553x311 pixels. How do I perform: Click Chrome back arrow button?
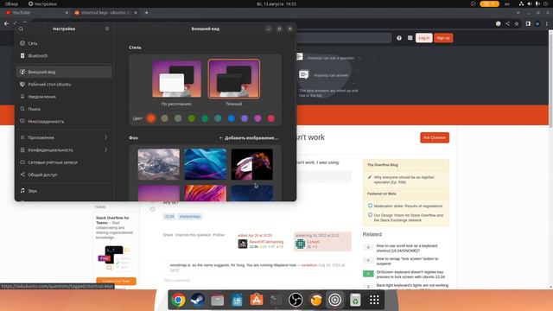(x=6, y=23)
